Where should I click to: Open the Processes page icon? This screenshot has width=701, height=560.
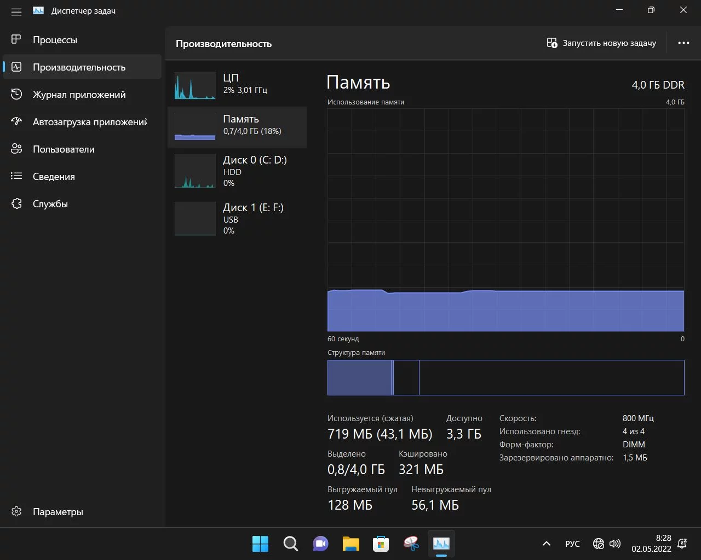(16, 39)
